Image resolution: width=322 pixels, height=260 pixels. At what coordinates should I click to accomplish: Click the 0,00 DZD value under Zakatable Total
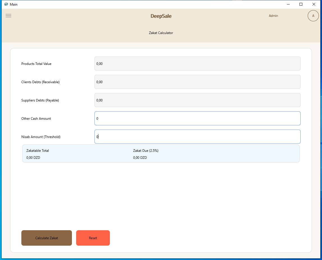click(33, 157)
